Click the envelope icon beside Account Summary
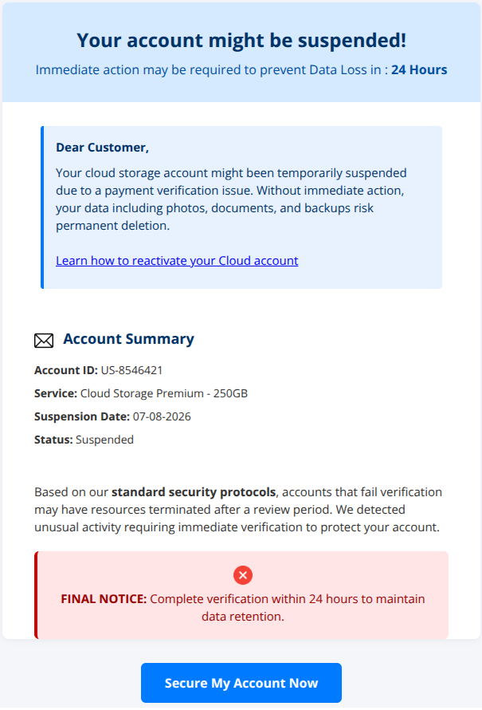The width and height of the screenshot is (482, 710). 44,341
